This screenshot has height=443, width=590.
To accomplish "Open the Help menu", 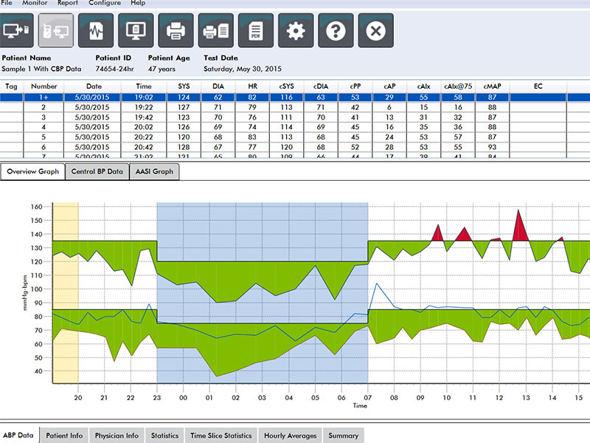I will (138, 3).
